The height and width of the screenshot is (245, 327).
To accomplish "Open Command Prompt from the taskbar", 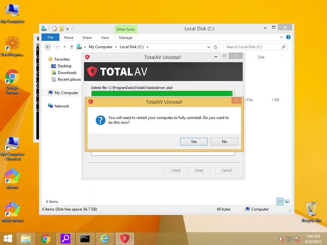I will pyautogui.click(x=85, y=239).
